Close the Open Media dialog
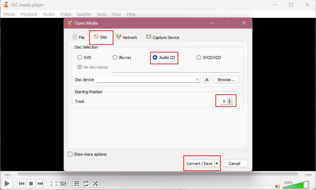Viewport: 316px width, 190px height. click(x=244, y=23)
